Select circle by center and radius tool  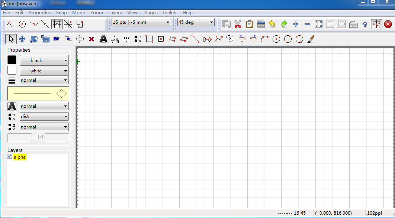tap(276, 39)
